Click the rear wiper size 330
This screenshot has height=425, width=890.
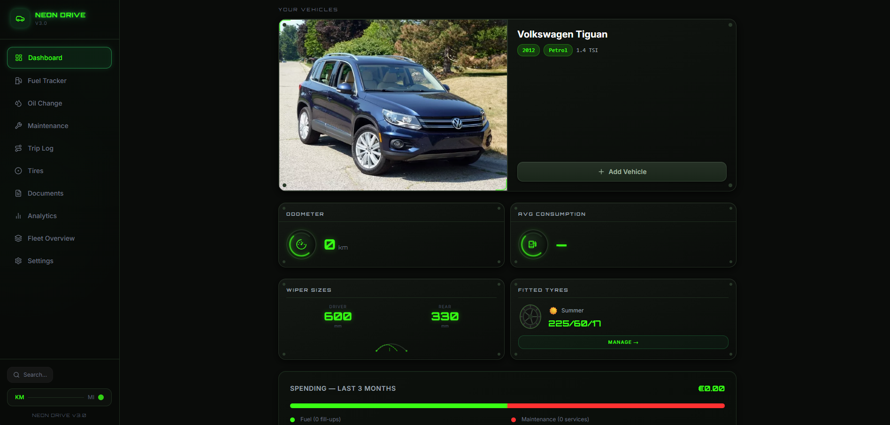(x=445, y=317)
